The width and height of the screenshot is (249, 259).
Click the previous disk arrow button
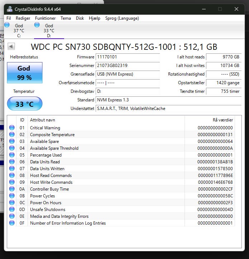pos(11,47)
